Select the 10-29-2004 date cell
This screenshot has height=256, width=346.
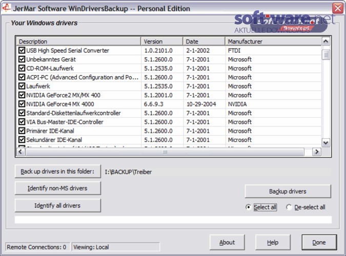(x=201, y=104)
